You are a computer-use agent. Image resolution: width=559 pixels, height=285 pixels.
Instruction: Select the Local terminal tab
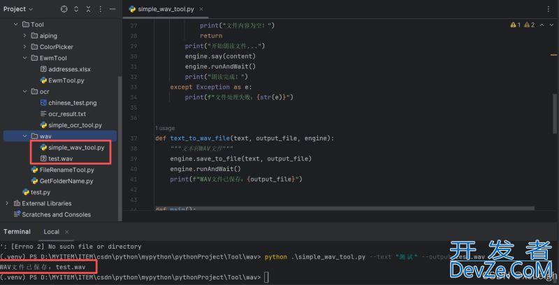(52, 231)
